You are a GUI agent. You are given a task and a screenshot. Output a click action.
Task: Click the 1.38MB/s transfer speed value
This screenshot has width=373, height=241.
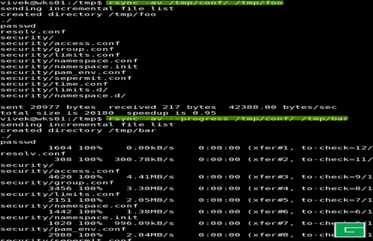tap(150, 212)
